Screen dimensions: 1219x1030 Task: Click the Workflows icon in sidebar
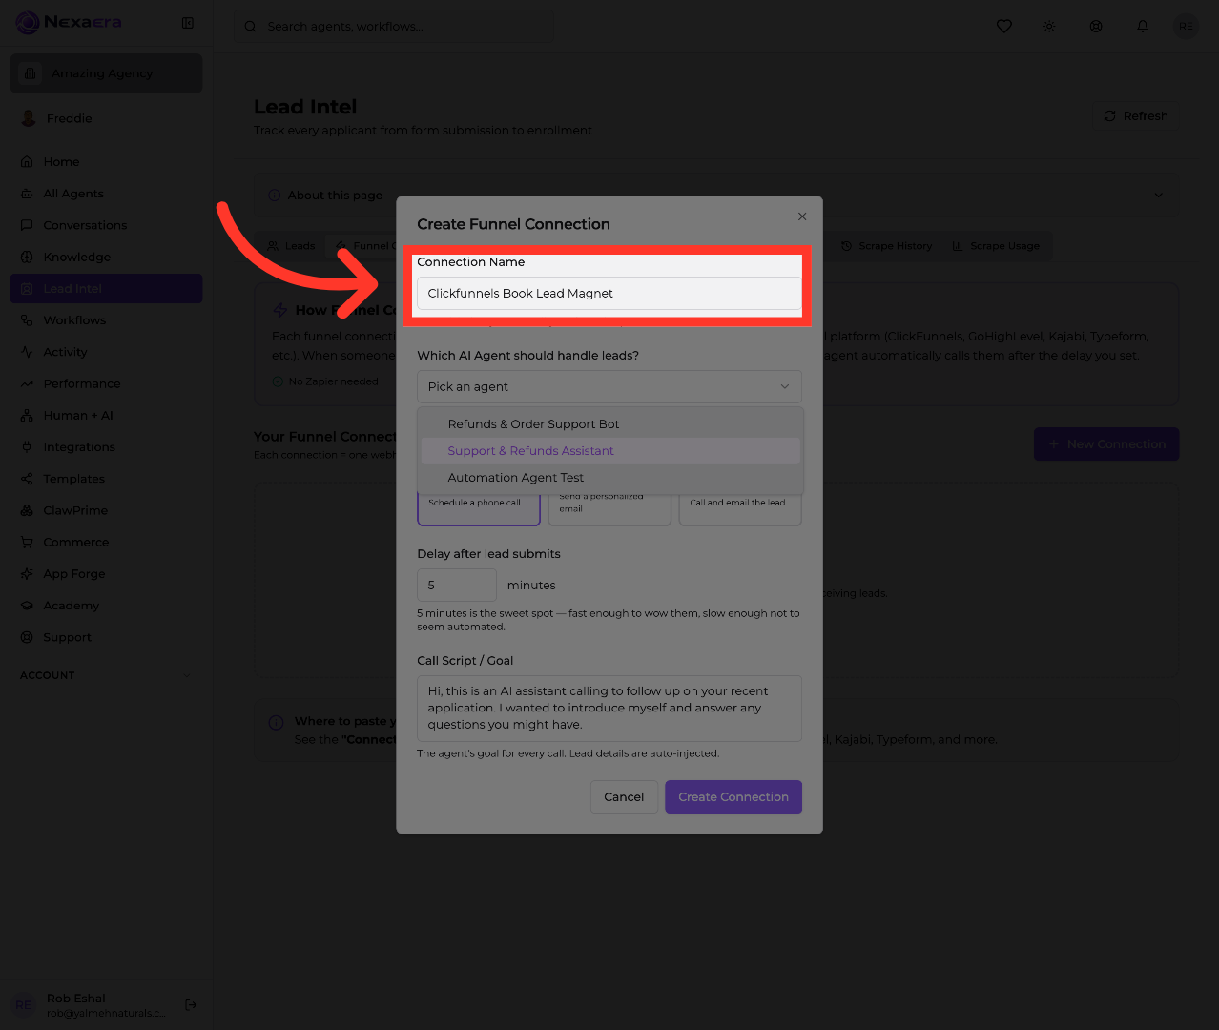pyautogui.click(x=27, y=320)
